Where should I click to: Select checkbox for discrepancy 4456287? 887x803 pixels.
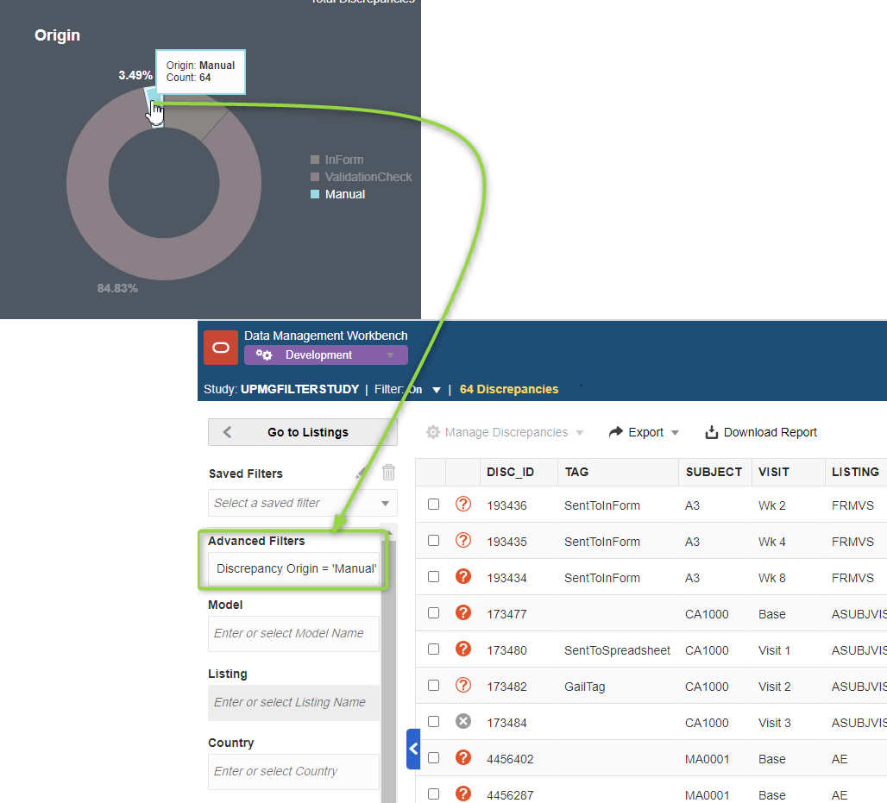pyautogui.click(x=433, y=794)
